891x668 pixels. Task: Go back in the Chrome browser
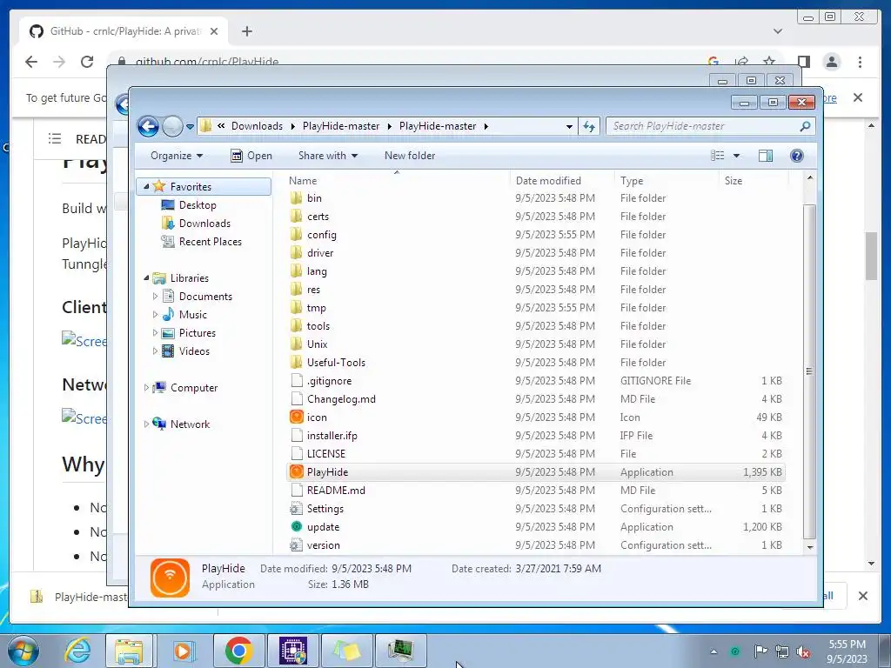tap(31, 62)
